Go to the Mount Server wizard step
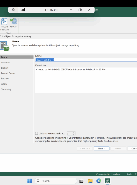The image size is (137, 185). pos(8,73)
